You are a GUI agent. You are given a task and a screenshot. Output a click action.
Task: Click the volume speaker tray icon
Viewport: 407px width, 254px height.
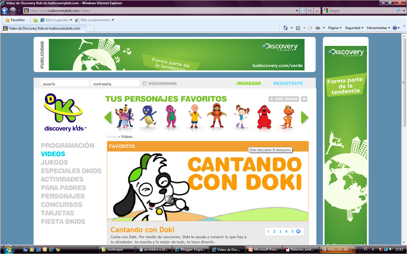(x=391, y=249)
